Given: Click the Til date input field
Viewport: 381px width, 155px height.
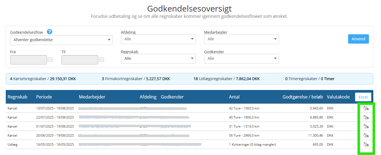Looking at the screenshot, I should pos(80,60).
